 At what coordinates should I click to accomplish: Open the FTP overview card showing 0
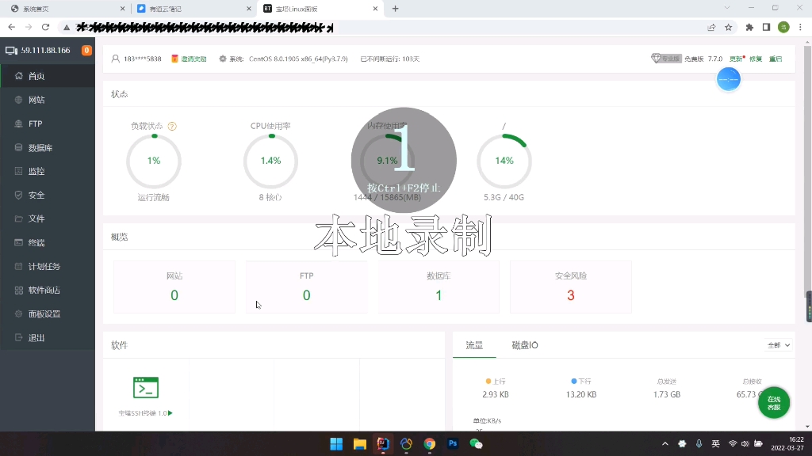point(307,287)
